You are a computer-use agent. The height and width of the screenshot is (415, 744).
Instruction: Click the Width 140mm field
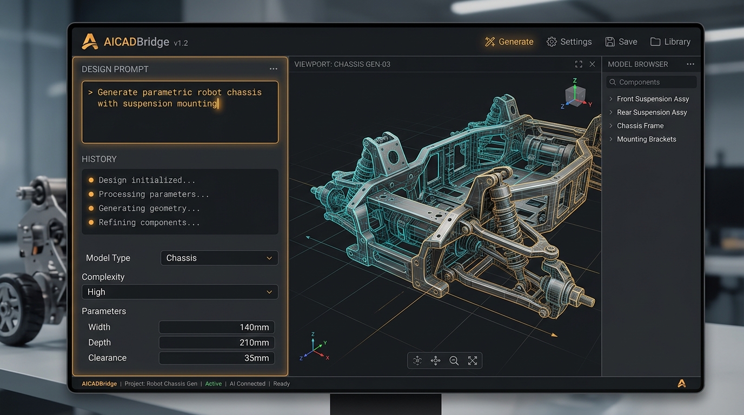click(217, 327)
